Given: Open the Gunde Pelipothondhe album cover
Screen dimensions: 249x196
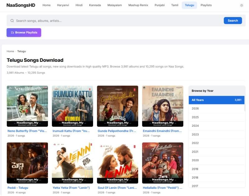Looking at the screenshot, I should [x=118, y=106].
